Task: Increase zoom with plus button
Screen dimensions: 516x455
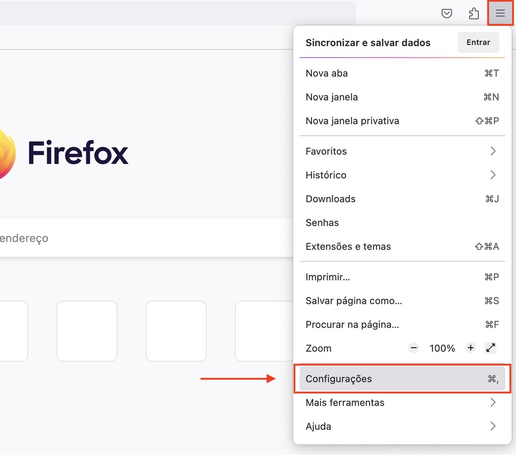Action: 471,348
